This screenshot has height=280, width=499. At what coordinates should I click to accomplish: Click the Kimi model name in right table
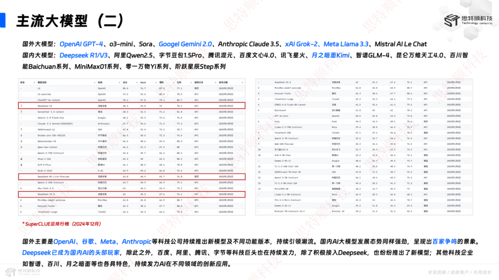point(277,121)
